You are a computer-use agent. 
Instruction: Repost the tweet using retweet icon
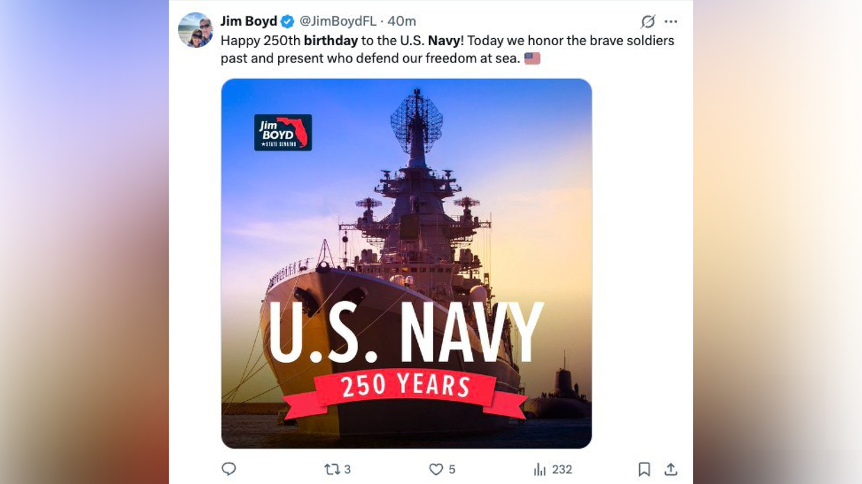click(332, 469)
